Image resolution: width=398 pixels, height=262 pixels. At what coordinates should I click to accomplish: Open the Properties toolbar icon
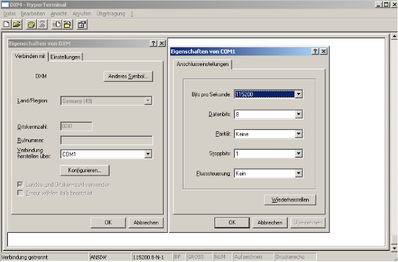tap(82, 24)
